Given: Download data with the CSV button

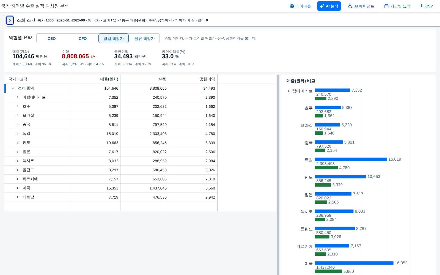Looking at the screenshot, I should pyautogui.click(x=426, y=6).
